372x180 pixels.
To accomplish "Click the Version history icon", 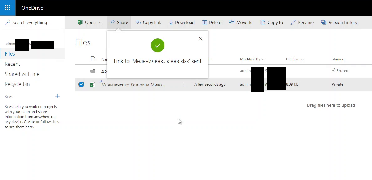I will [x=324, y=22].
